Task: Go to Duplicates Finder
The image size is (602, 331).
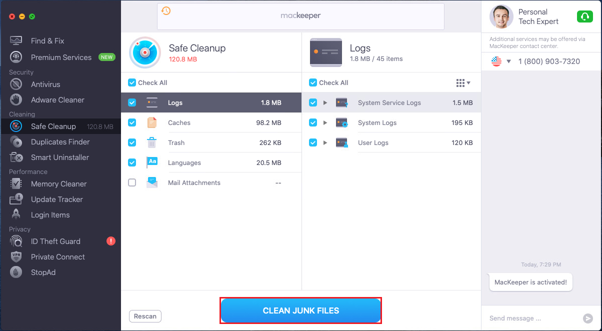Action: click(60, 142)
